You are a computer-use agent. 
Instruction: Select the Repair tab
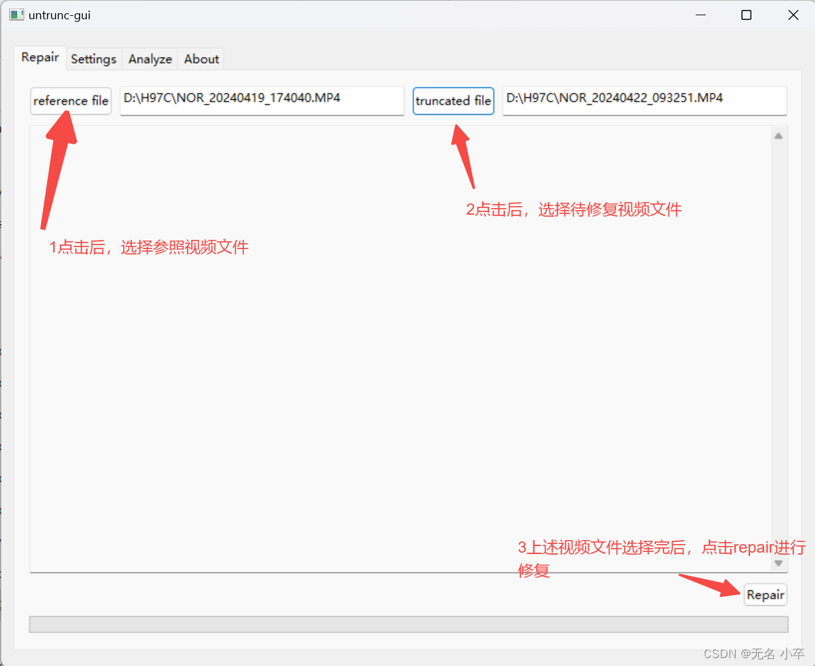[x=40, y=57]
